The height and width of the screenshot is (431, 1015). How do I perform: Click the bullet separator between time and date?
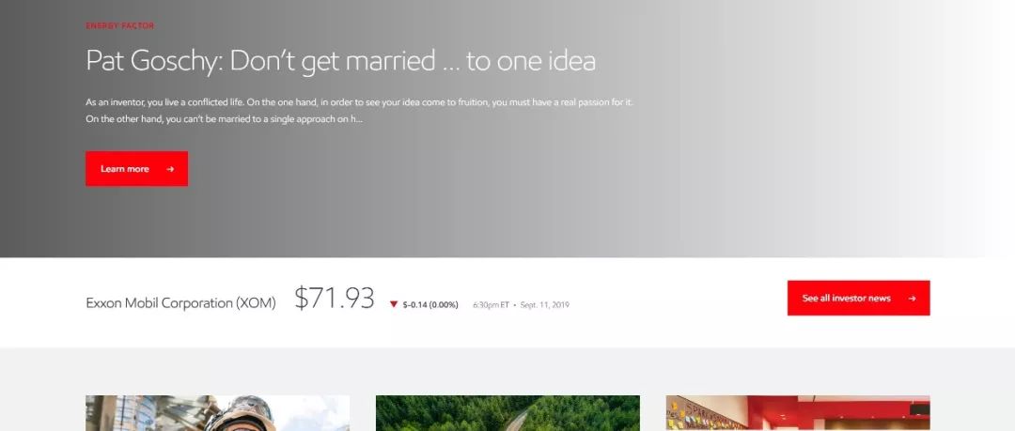click(x=515, y=305)
